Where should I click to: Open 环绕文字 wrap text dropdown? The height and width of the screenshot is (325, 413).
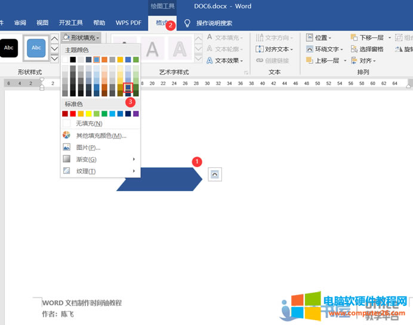(x=325, y=49)
